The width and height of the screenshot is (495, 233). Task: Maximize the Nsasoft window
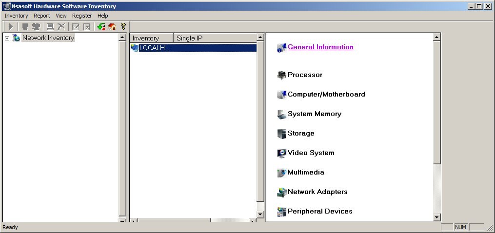[479, 6]
